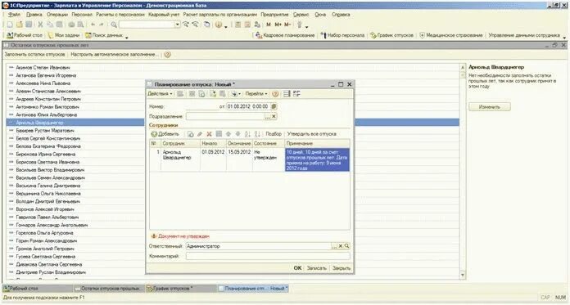Clear the Подразделение field with X button
Image resolution: width=570 pixels, height=305 pixels.
pyautogui.click(x=274, y=116)
